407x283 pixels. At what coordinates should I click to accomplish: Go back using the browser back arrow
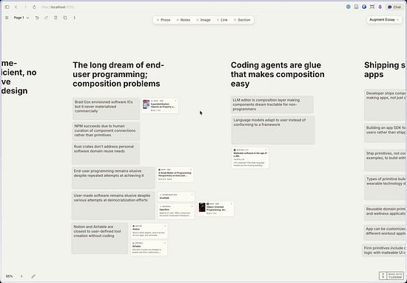[x=16, y=7]
